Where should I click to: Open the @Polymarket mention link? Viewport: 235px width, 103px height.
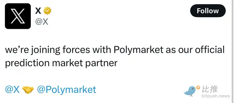[x=67, y=89]
